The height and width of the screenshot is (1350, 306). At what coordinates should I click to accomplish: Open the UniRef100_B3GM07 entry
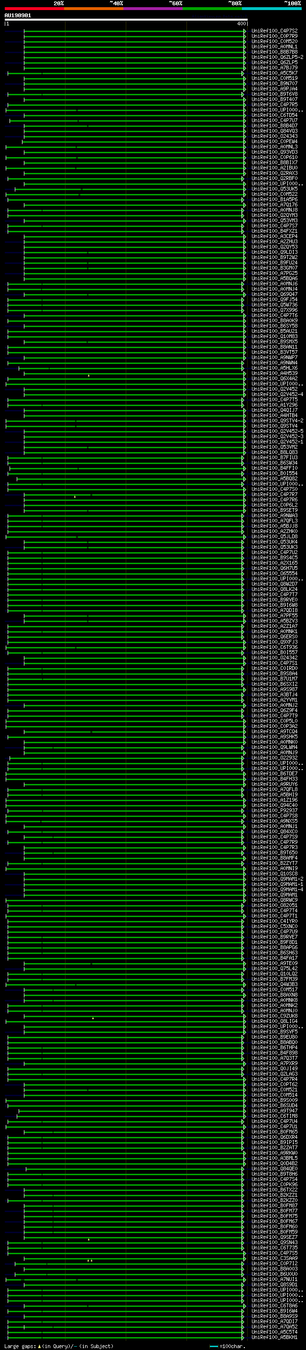click(x=274, y=268)
